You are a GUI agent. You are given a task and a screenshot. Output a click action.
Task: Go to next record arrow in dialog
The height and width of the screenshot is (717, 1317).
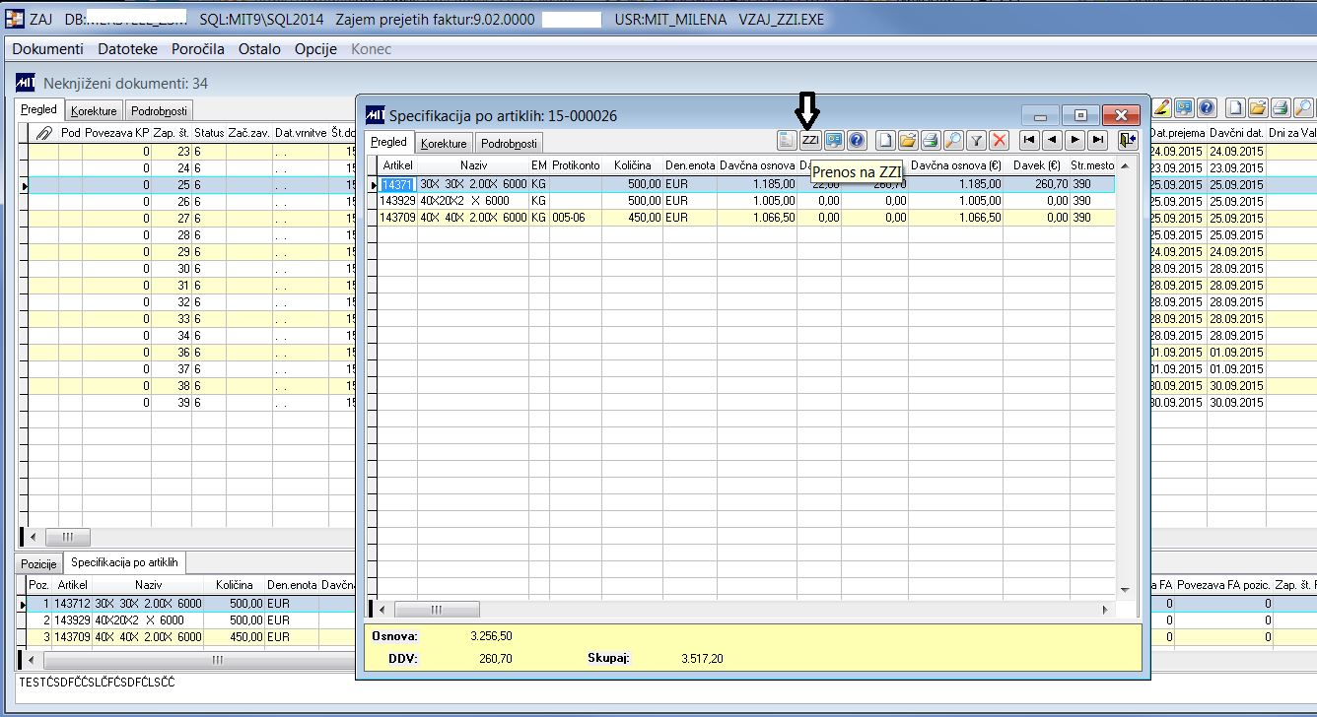point(1075,141)
